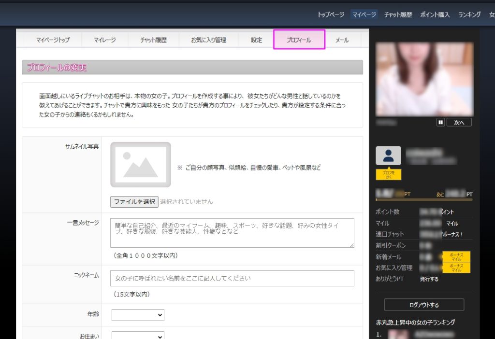Image resolution: width=495 pixels, height=339 pixels.
Task: Pause the live video preview
Action: click(440, 123)
